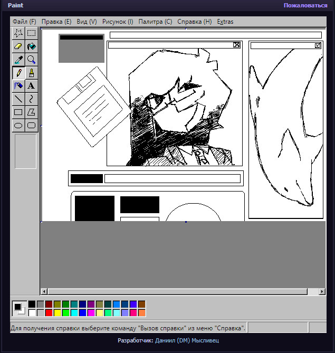Pick the bright yellow palette swatch
Screen dimensions: 335x353
[x=57, y=313]
